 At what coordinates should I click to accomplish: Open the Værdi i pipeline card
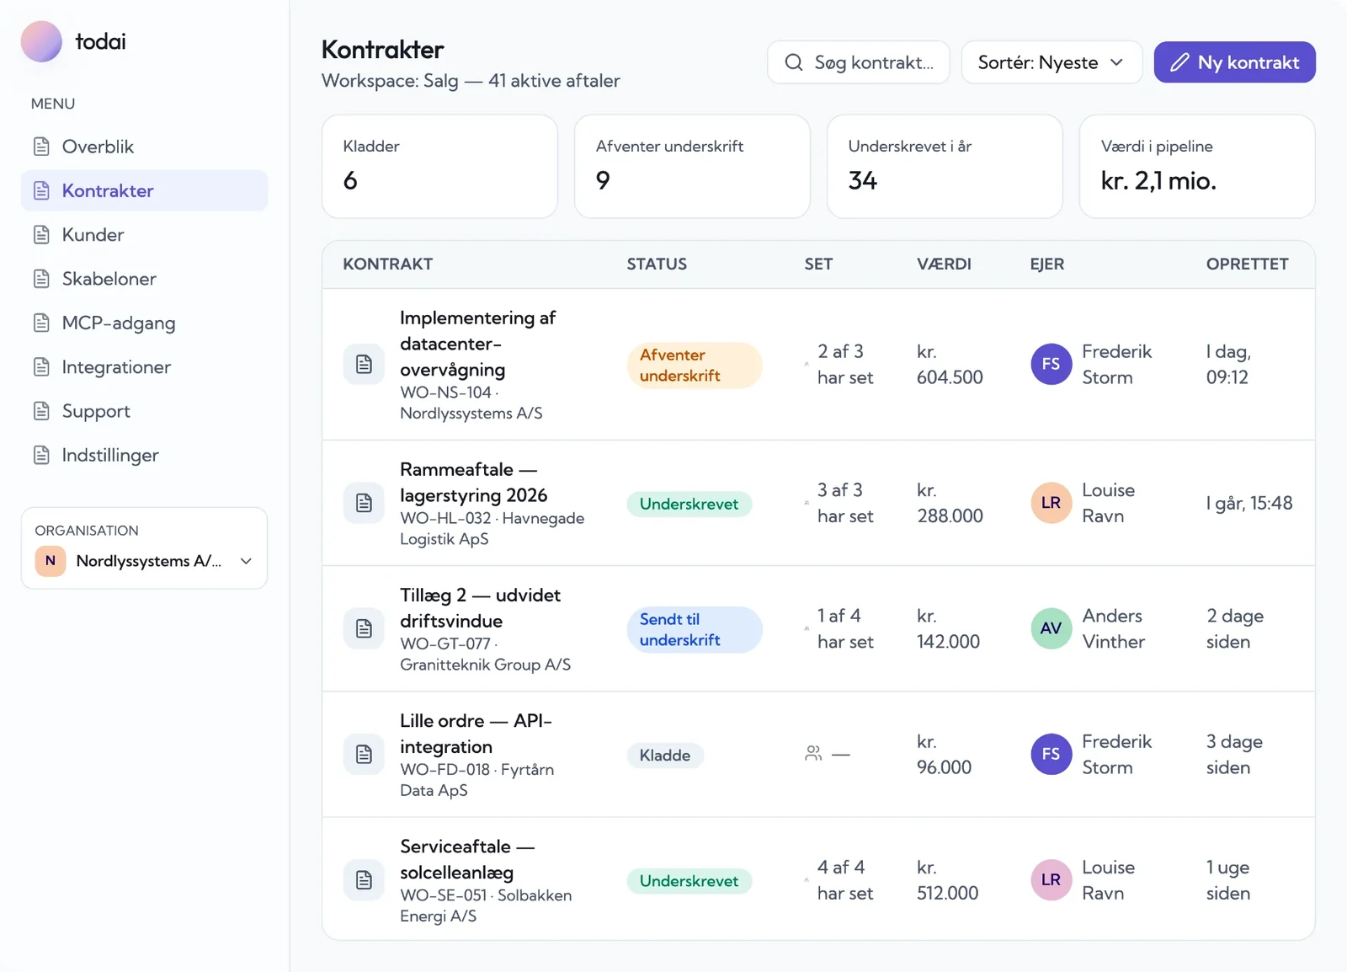click(x=1197, y=167)
